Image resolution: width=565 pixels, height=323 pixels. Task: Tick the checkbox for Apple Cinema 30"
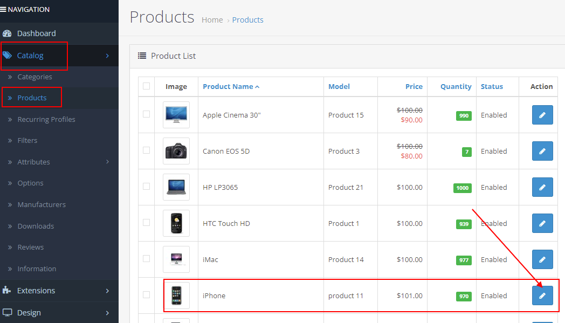tap(146, 114)
